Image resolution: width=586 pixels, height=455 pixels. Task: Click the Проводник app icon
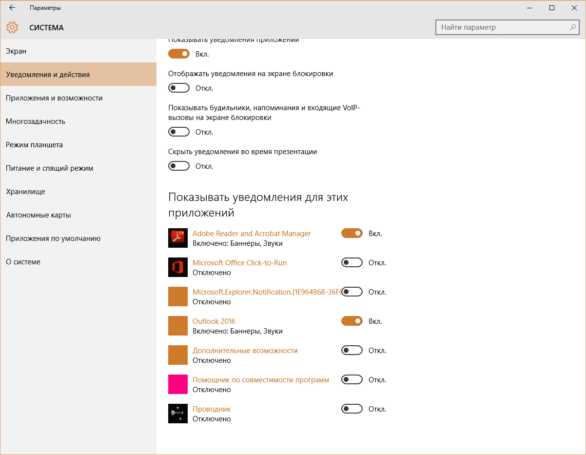pos(178,414)
